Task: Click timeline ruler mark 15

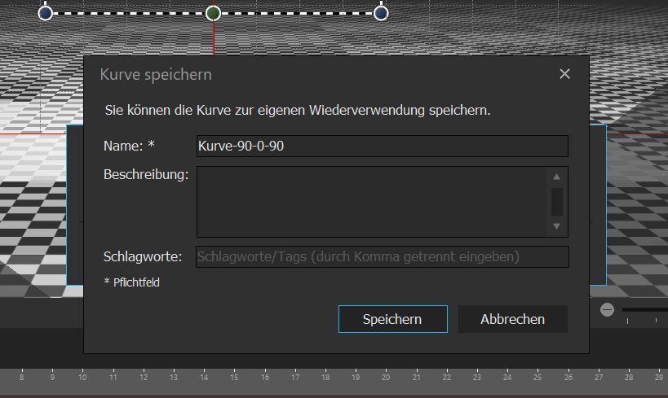Action: (x=234, y=378)
